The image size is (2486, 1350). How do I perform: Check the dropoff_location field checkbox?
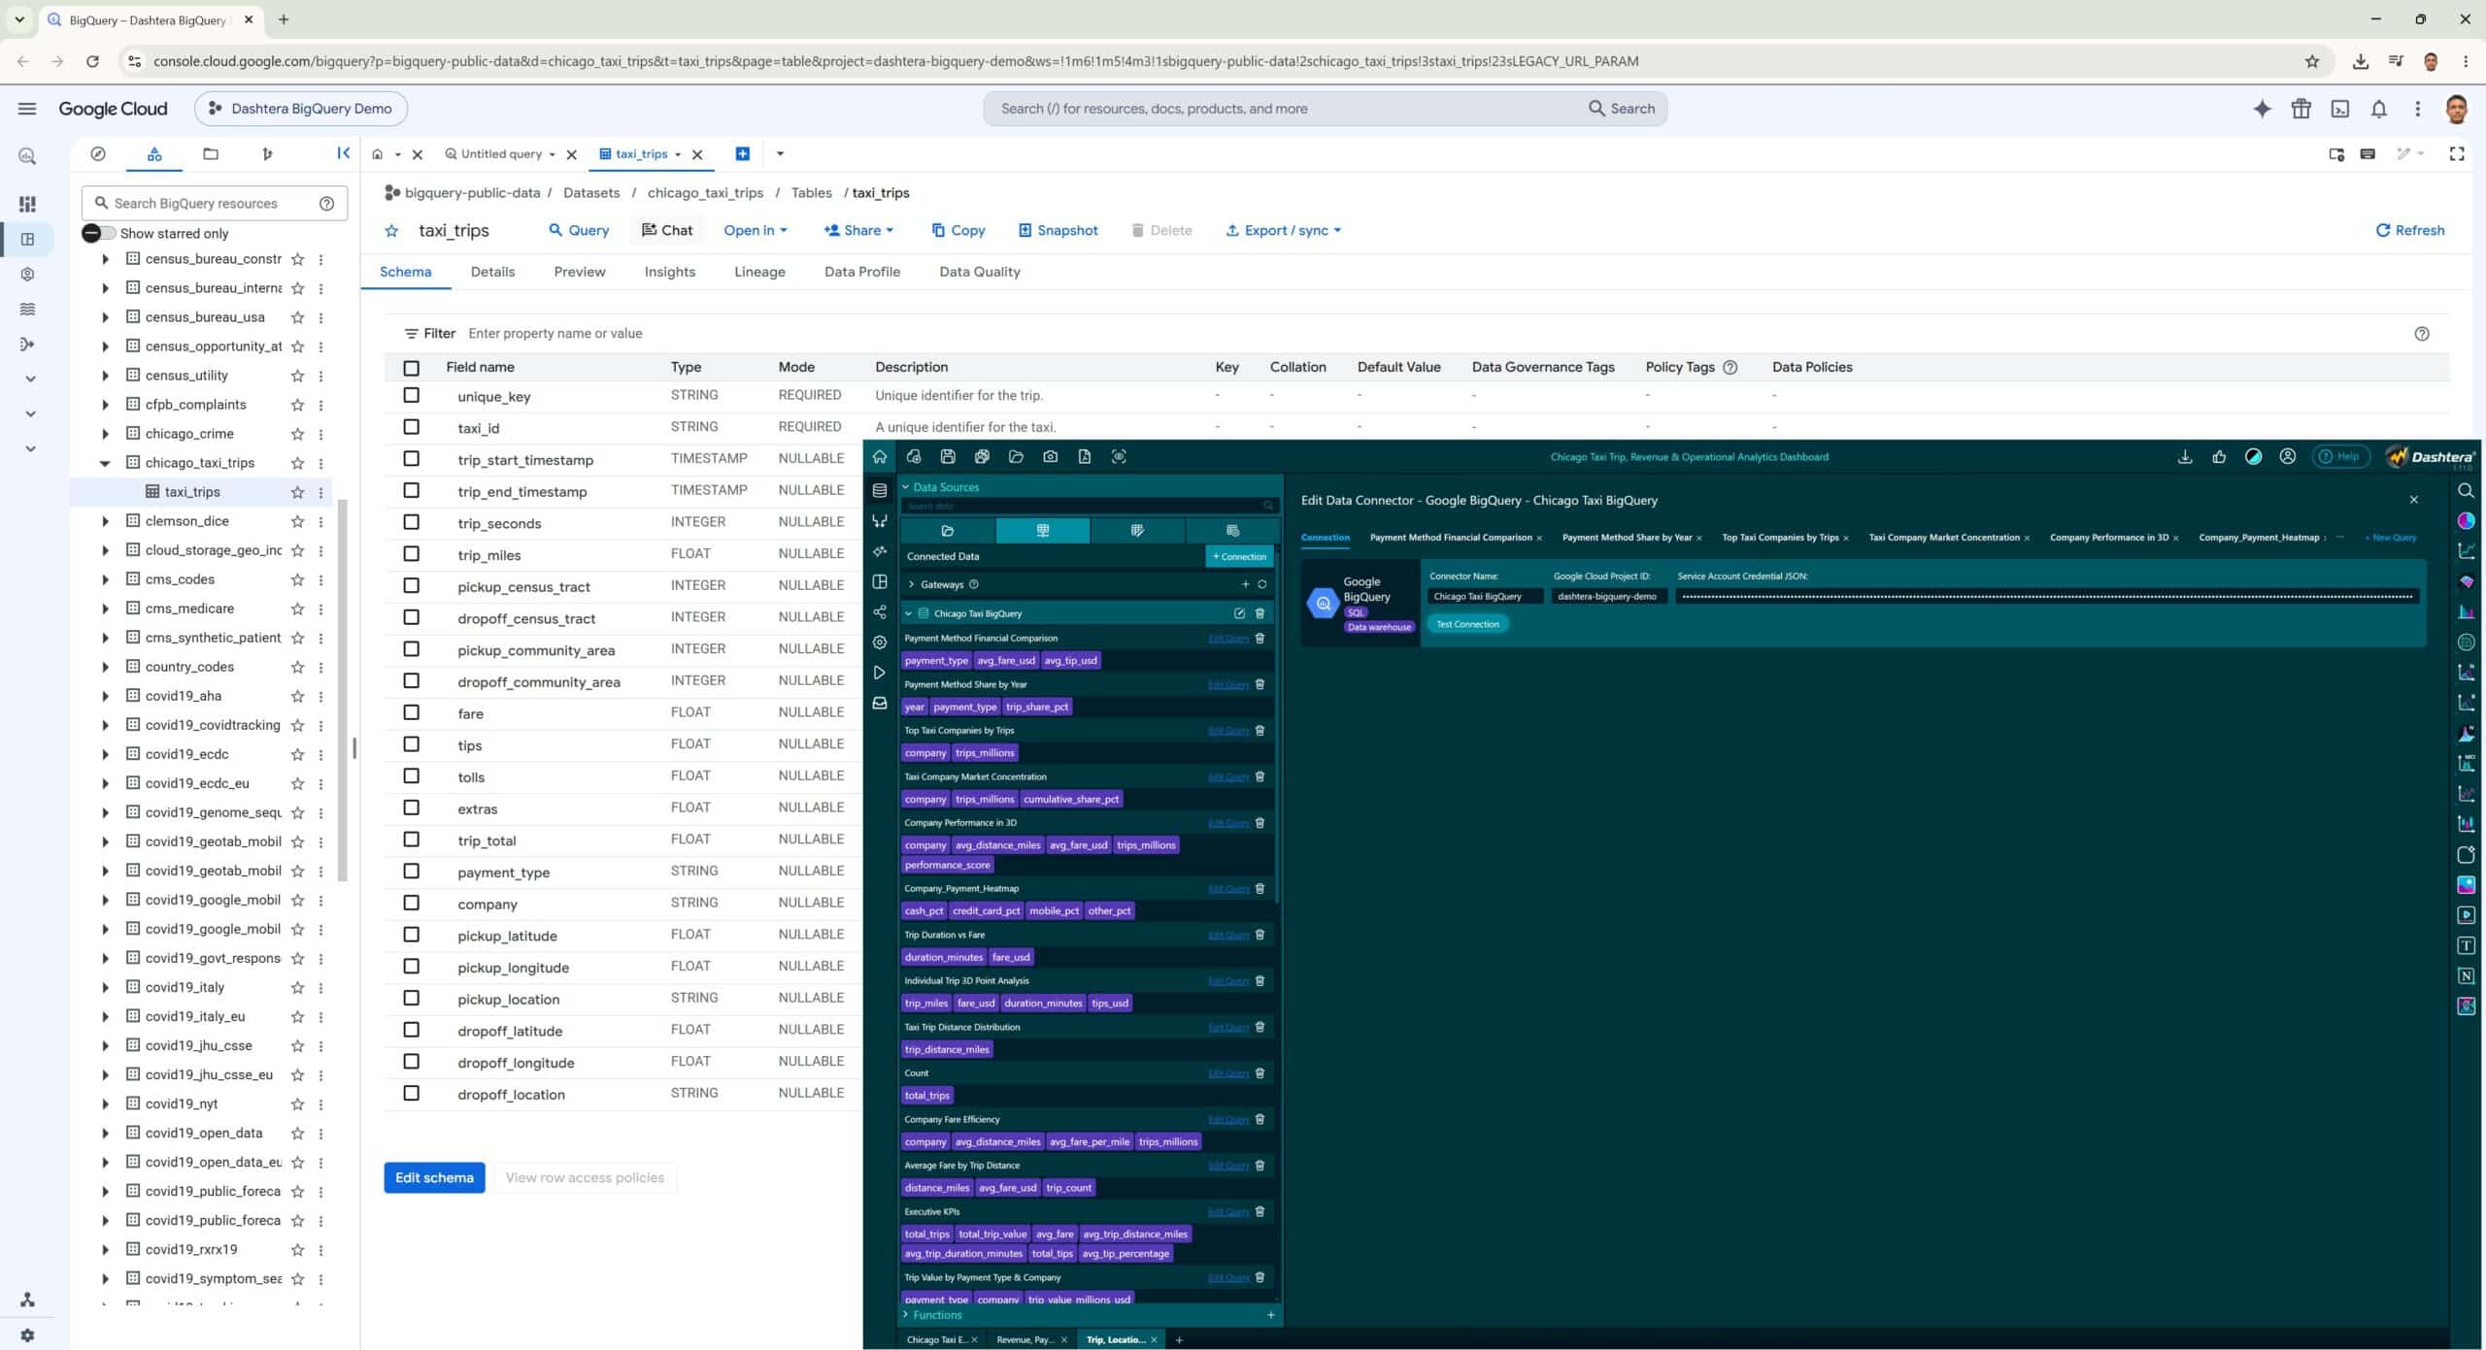pos(412,1094)
